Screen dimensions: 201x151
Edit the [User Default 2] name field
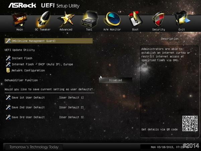tap(71, 107)
